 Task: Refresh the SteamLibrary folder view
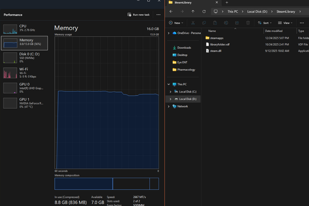[x=204, y=11]
